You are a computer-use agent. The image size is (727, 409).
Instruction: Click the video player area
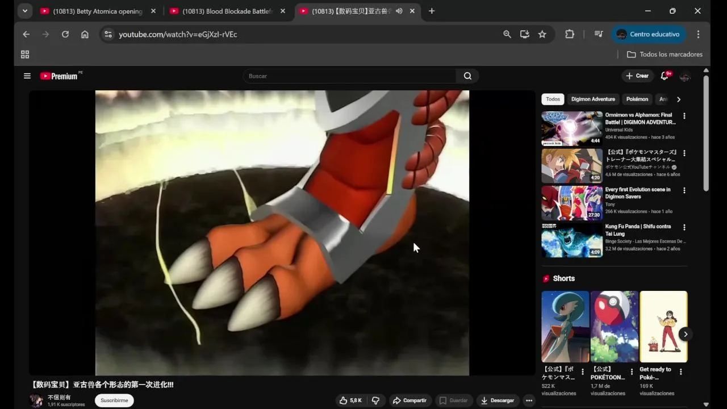pyautogui.click(x=282, y=233)
